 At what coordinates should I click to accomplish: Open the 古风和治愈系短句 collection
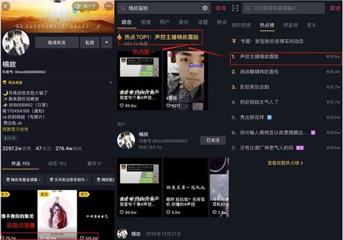pos(69,180)
